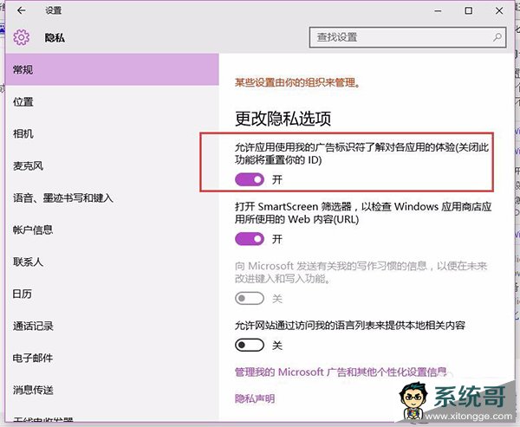Focus the 查找设置 search field
Image resolution: width=520 pixels, height=427 pixels.
click(399, 37)
